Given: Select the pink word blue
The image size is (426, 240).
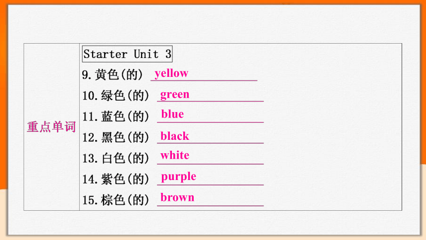Looking at the screenshot, I should [x=172, y=114].
